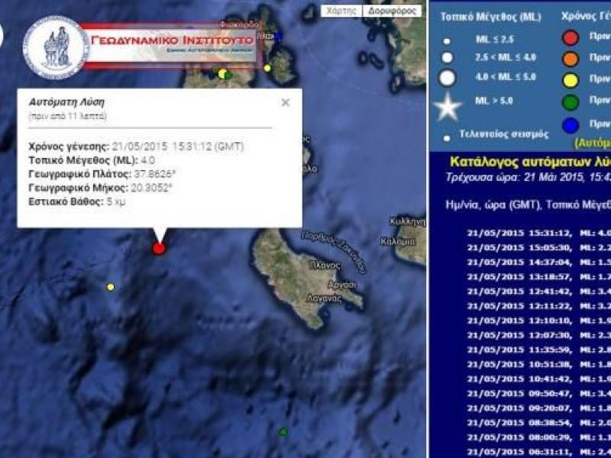The width and height of the screenshot is (611, 458).
Task: Switch map to Δορυφόρος satellite view
Action: [x=392, y=11]
